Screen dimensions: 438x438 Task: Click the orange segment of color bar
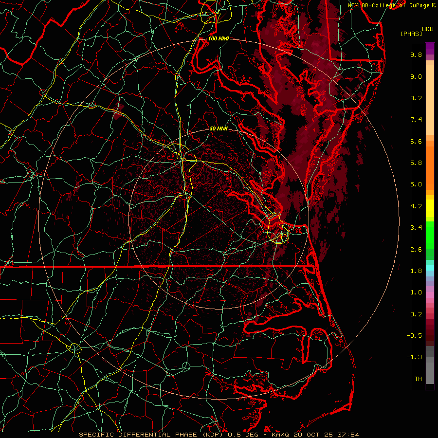(430, 167)
